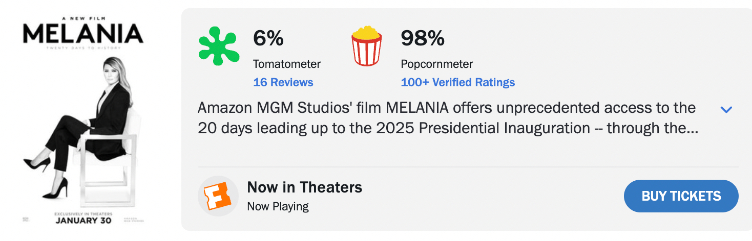Expand the synopsis with the blue chevron
This screenshot has width=752, height=241.
coord(726,109)
